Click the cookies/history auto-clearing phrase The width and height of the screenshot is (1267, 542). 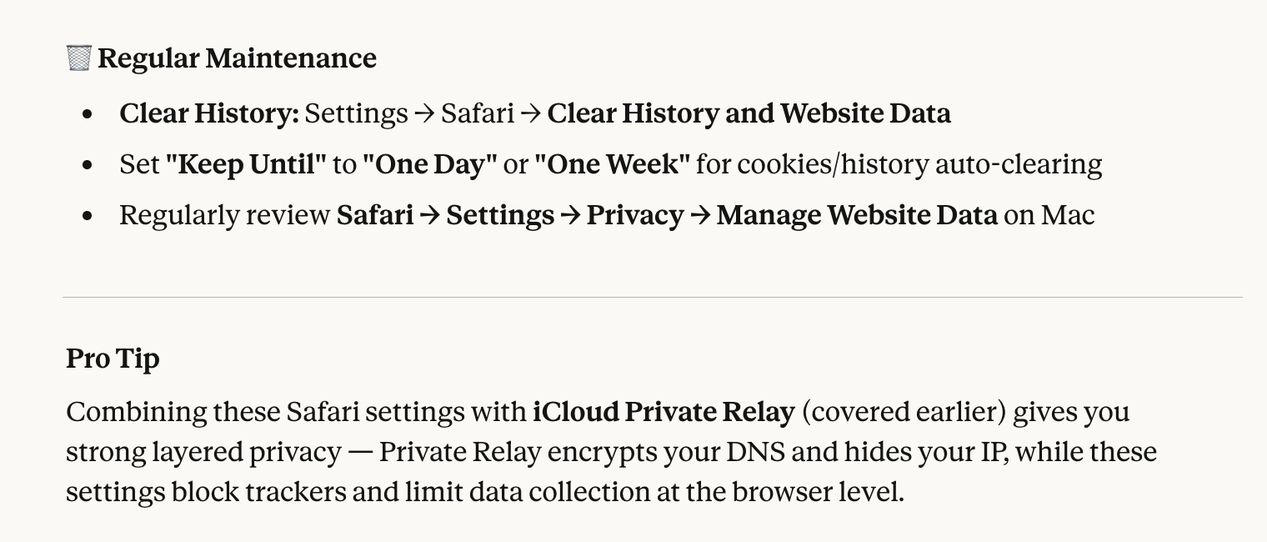(899, 164)
